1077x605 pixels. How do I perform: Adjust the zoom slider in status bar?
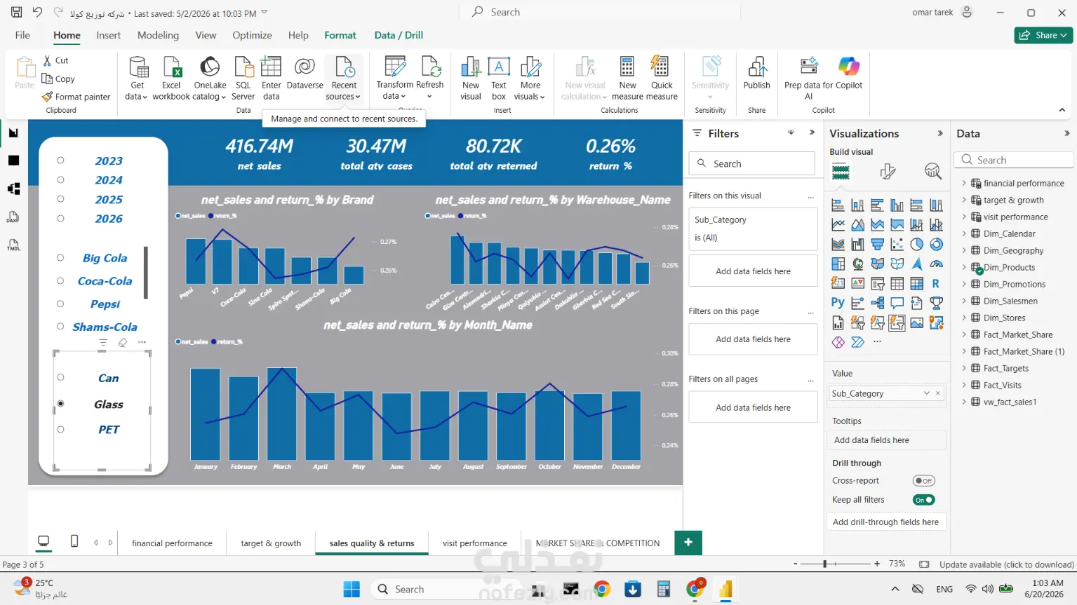(x=826, y=564)
